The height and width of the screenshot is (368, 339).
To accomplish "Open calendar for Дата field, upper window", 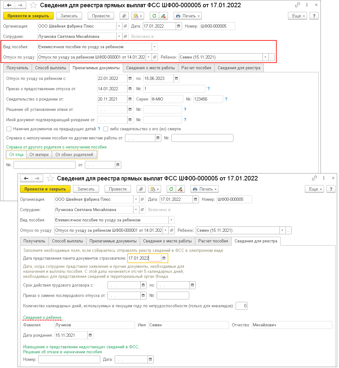I will (179, 26).
